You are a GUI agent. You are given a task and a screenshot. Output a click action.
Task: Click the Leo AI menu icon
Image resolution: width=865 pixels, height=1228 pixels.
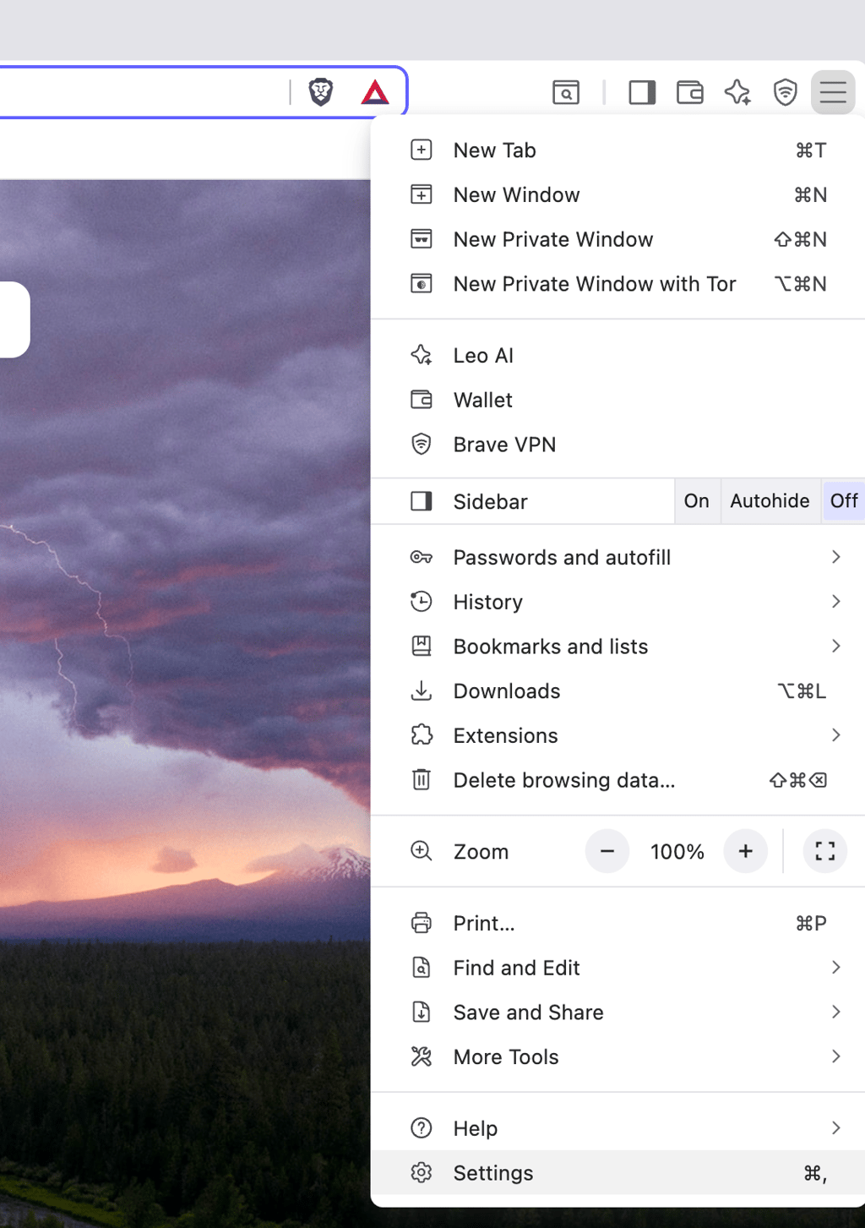tap(422, 355)
